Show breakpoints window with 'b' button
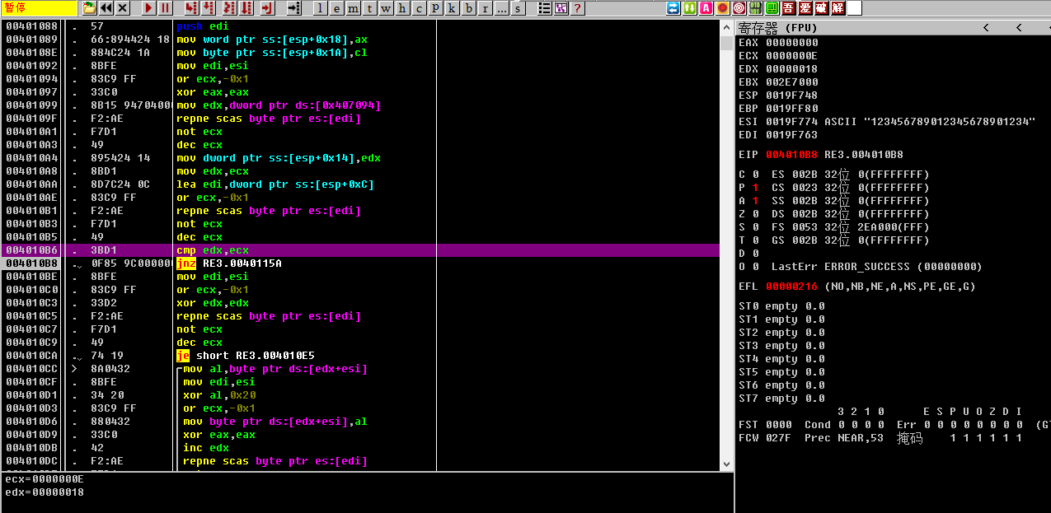 [x=468, y=8]
